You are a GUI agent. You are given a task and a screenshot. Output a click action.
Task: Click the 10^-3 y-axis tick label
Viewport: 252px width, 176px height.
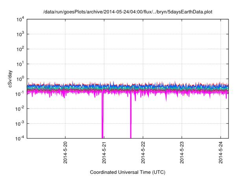(x=20, y=124)
